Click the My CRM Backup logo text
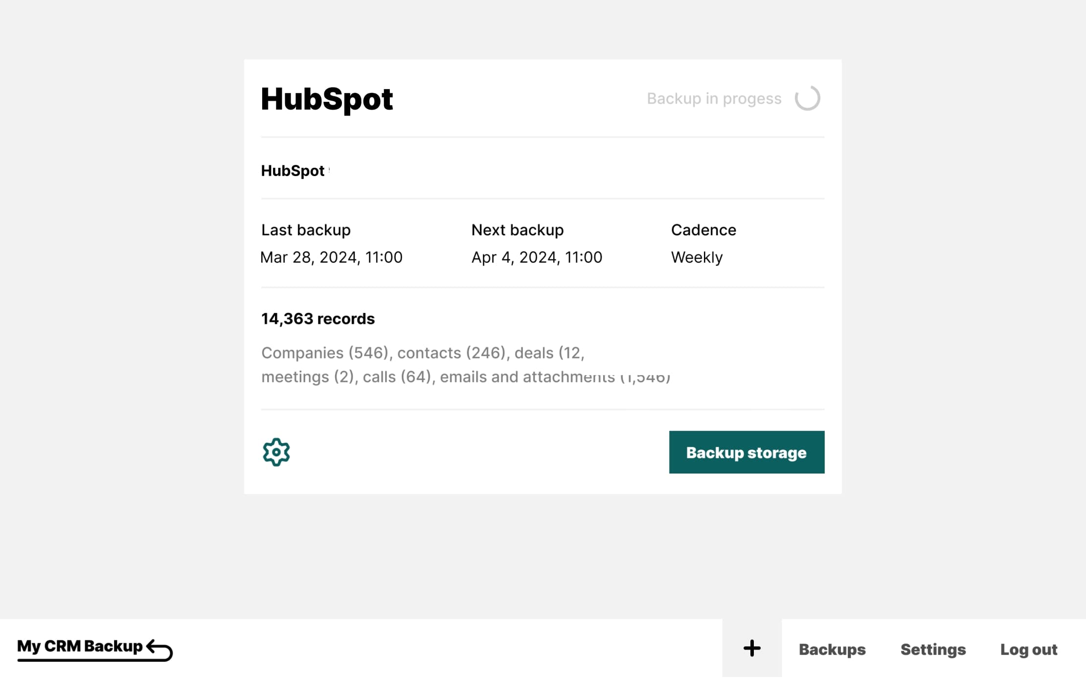Image resolution: width=1086 pixels, height=679 pixels. pyautogui.click(x=80, y=646)
